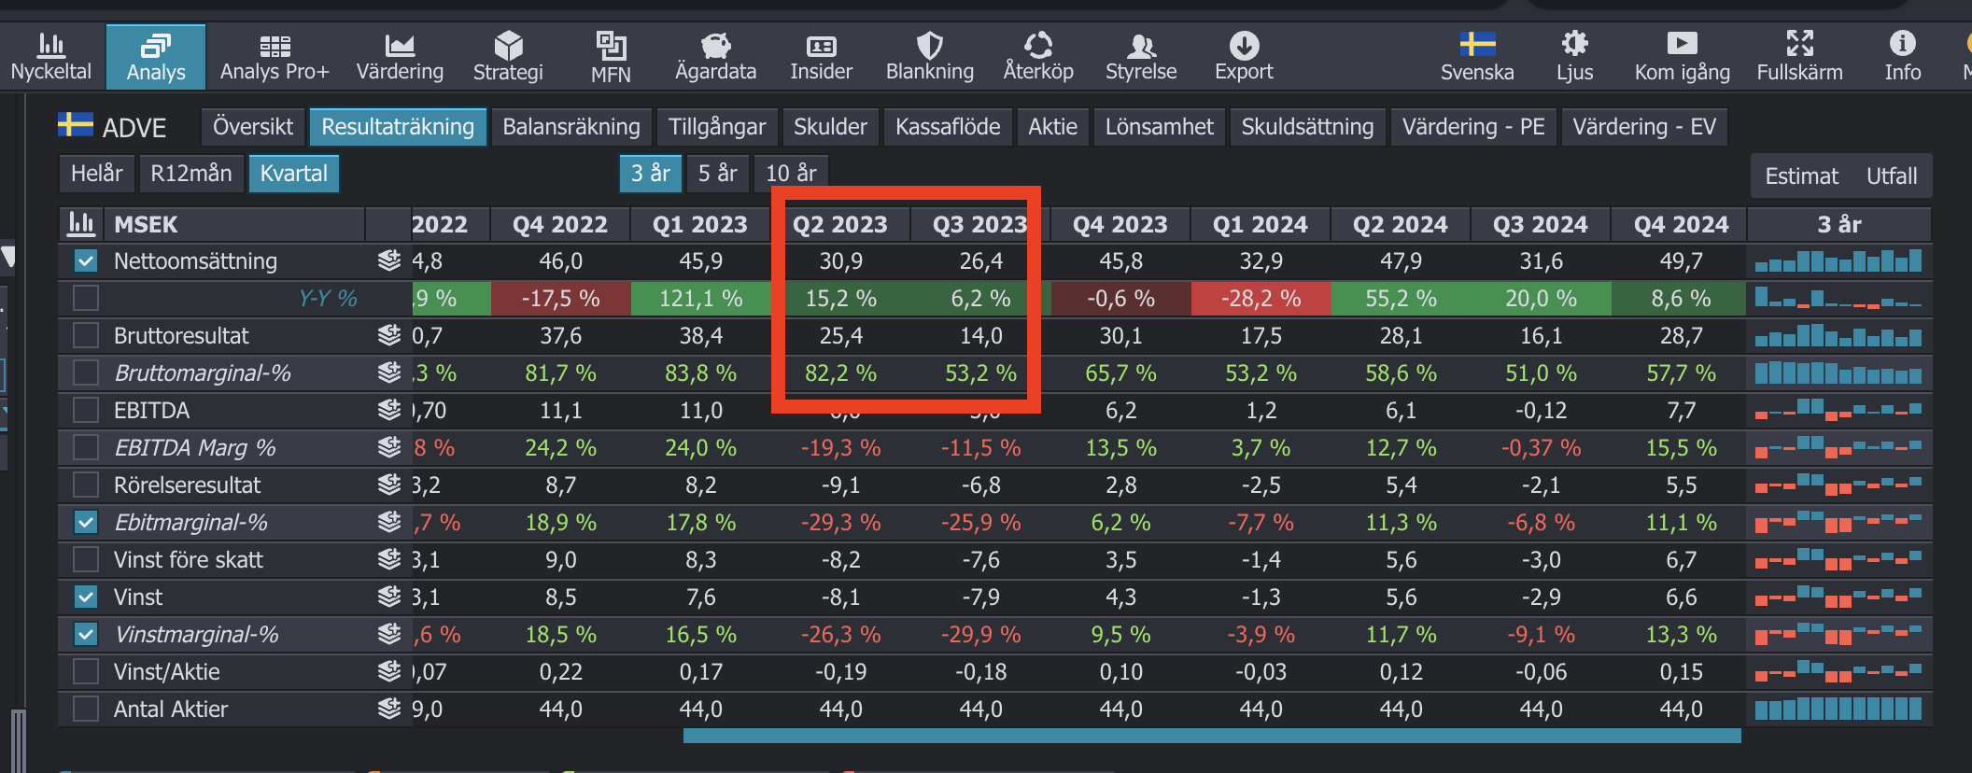Click the Helår period button

coord(97,174)
